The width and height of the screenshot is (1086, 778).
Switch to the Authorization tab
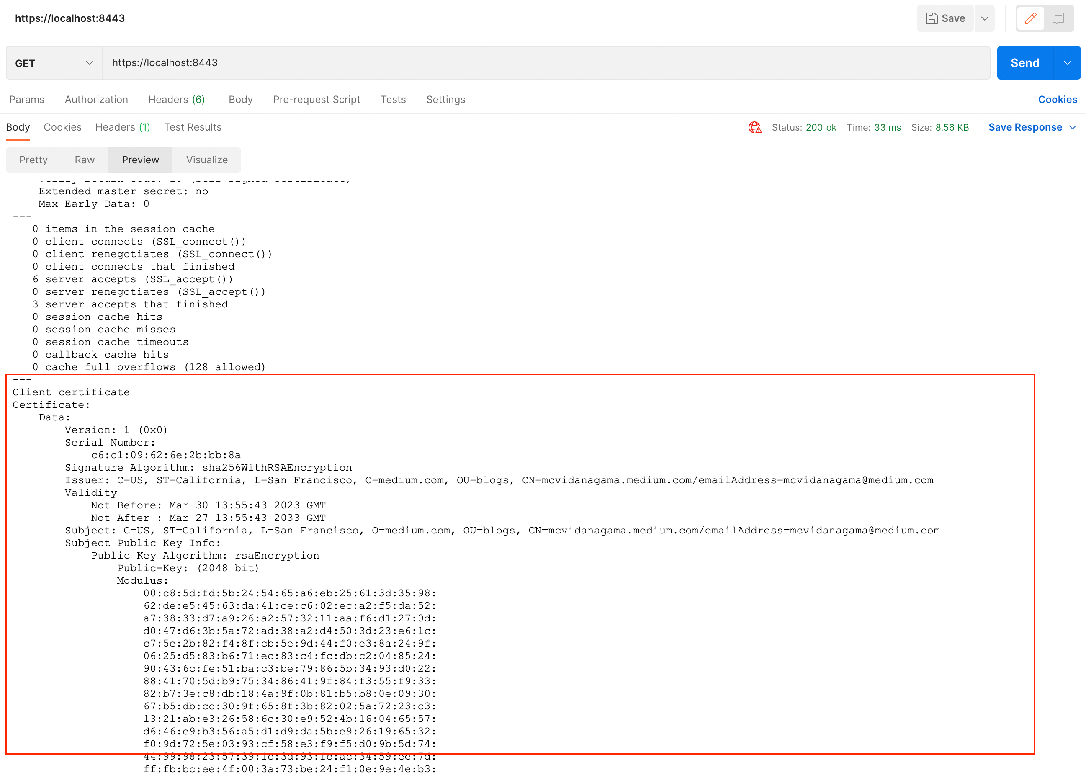(96, 100)
